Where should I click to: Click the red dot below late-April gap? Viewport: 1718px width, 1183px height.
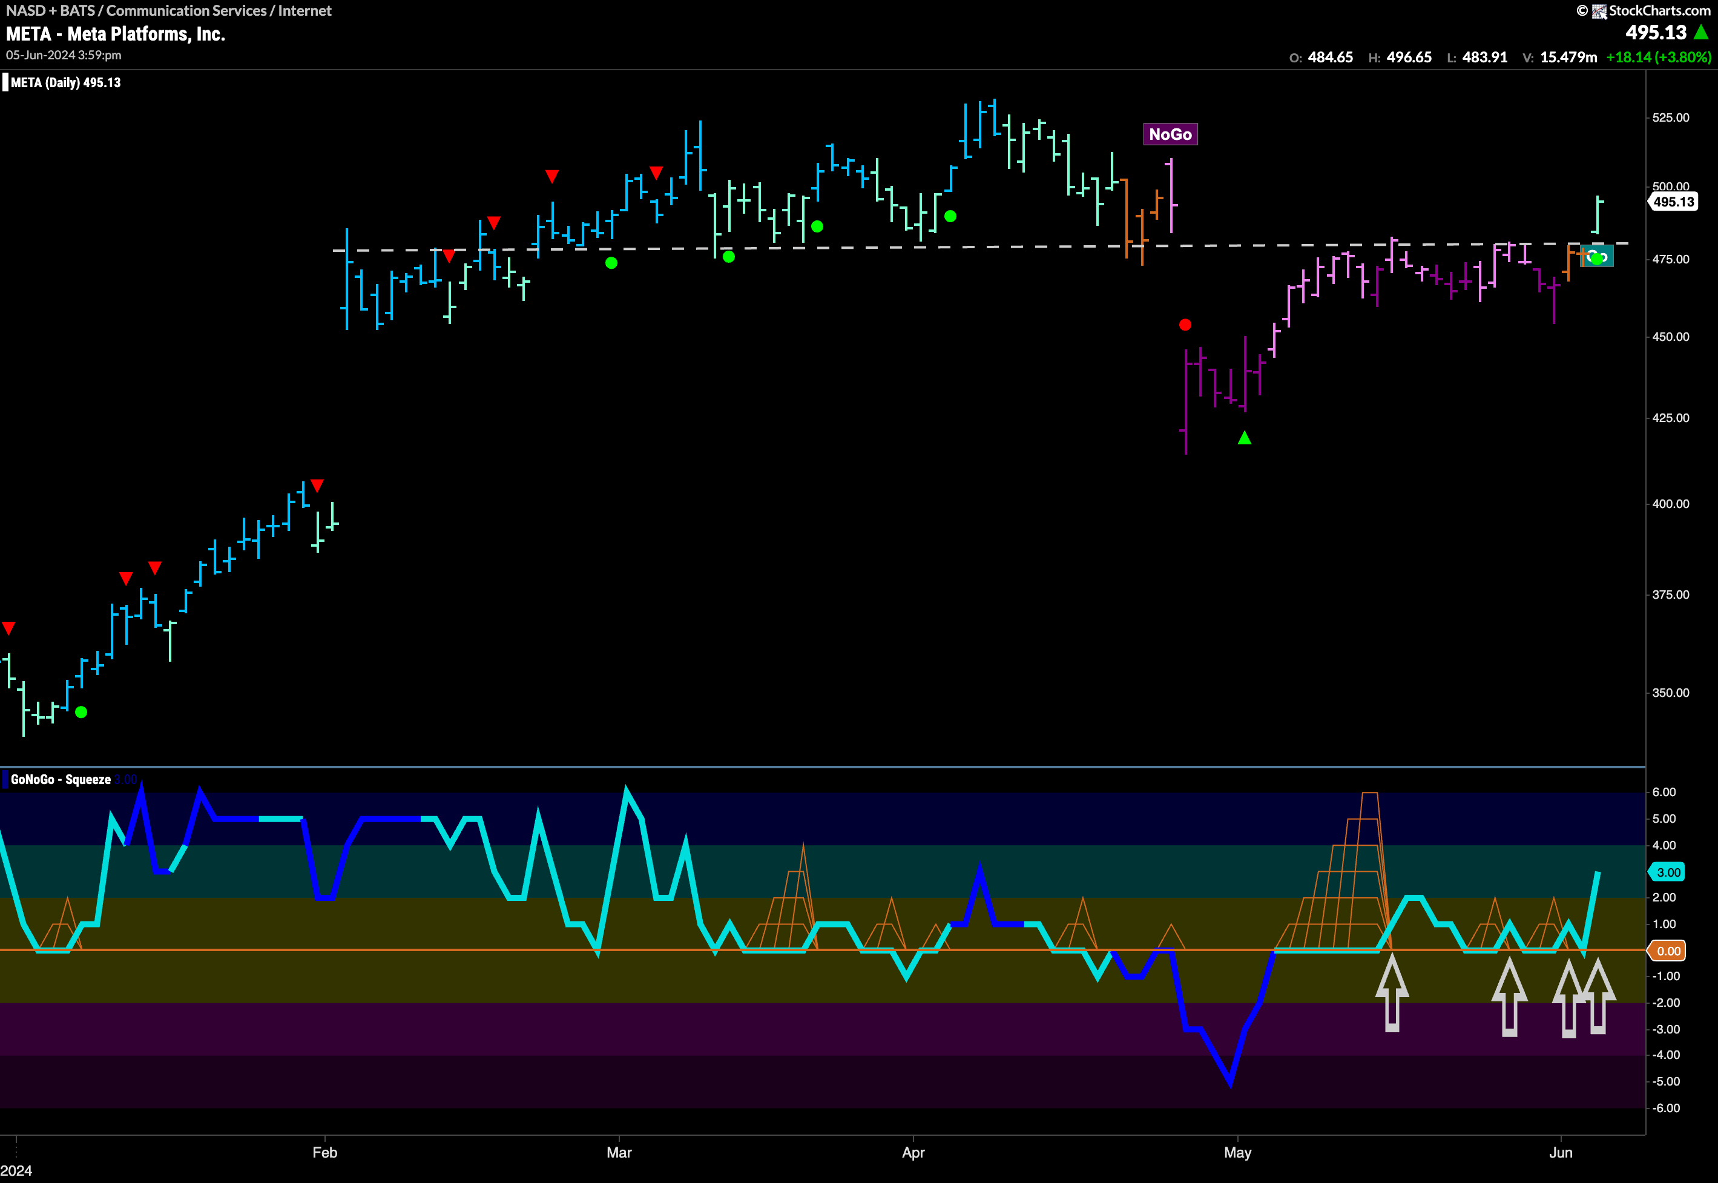pyautogui.click(x=1185, y=325)
